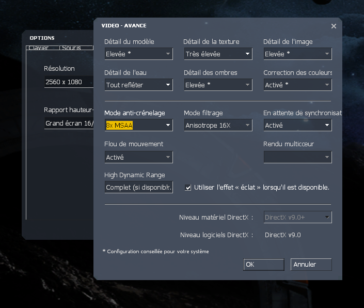The width and height of the screenshot is (364, 308).
Task: Click the Résolution field in Options window
Action: click(69, 82)
